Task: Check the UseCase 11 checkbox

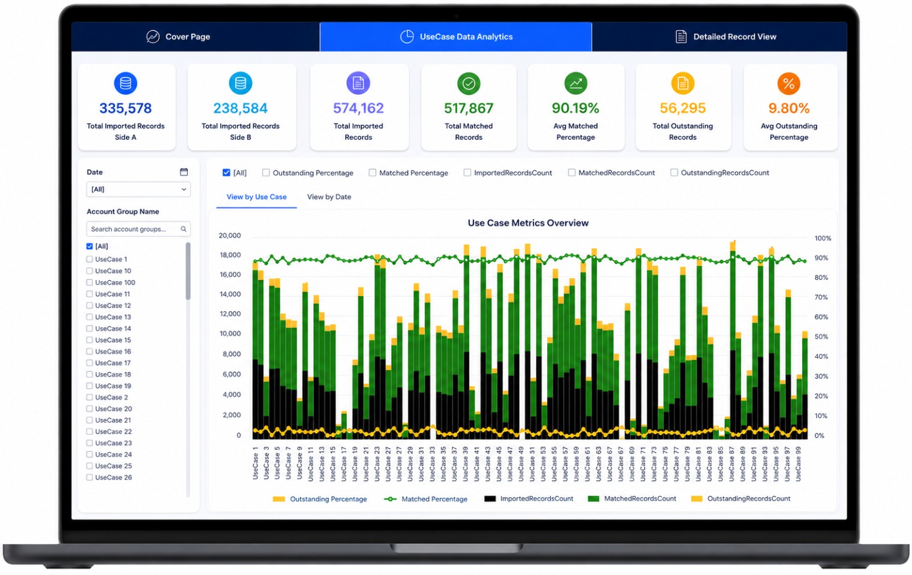Action: [89, 294]
